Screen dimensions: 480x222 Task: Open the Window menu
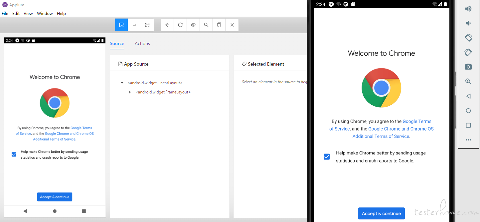[x=45, y=14]
